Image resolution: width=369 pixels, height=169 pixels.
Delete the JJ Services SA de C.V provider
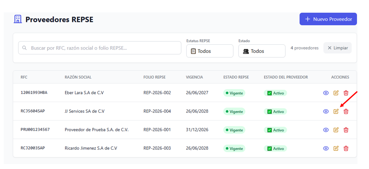point(346,111)
